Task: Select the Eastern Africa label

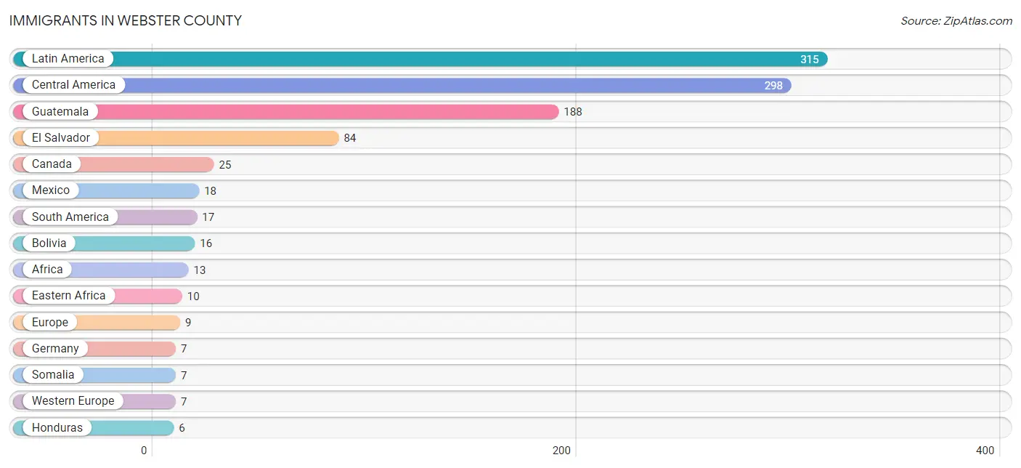Action: point(68,296)
